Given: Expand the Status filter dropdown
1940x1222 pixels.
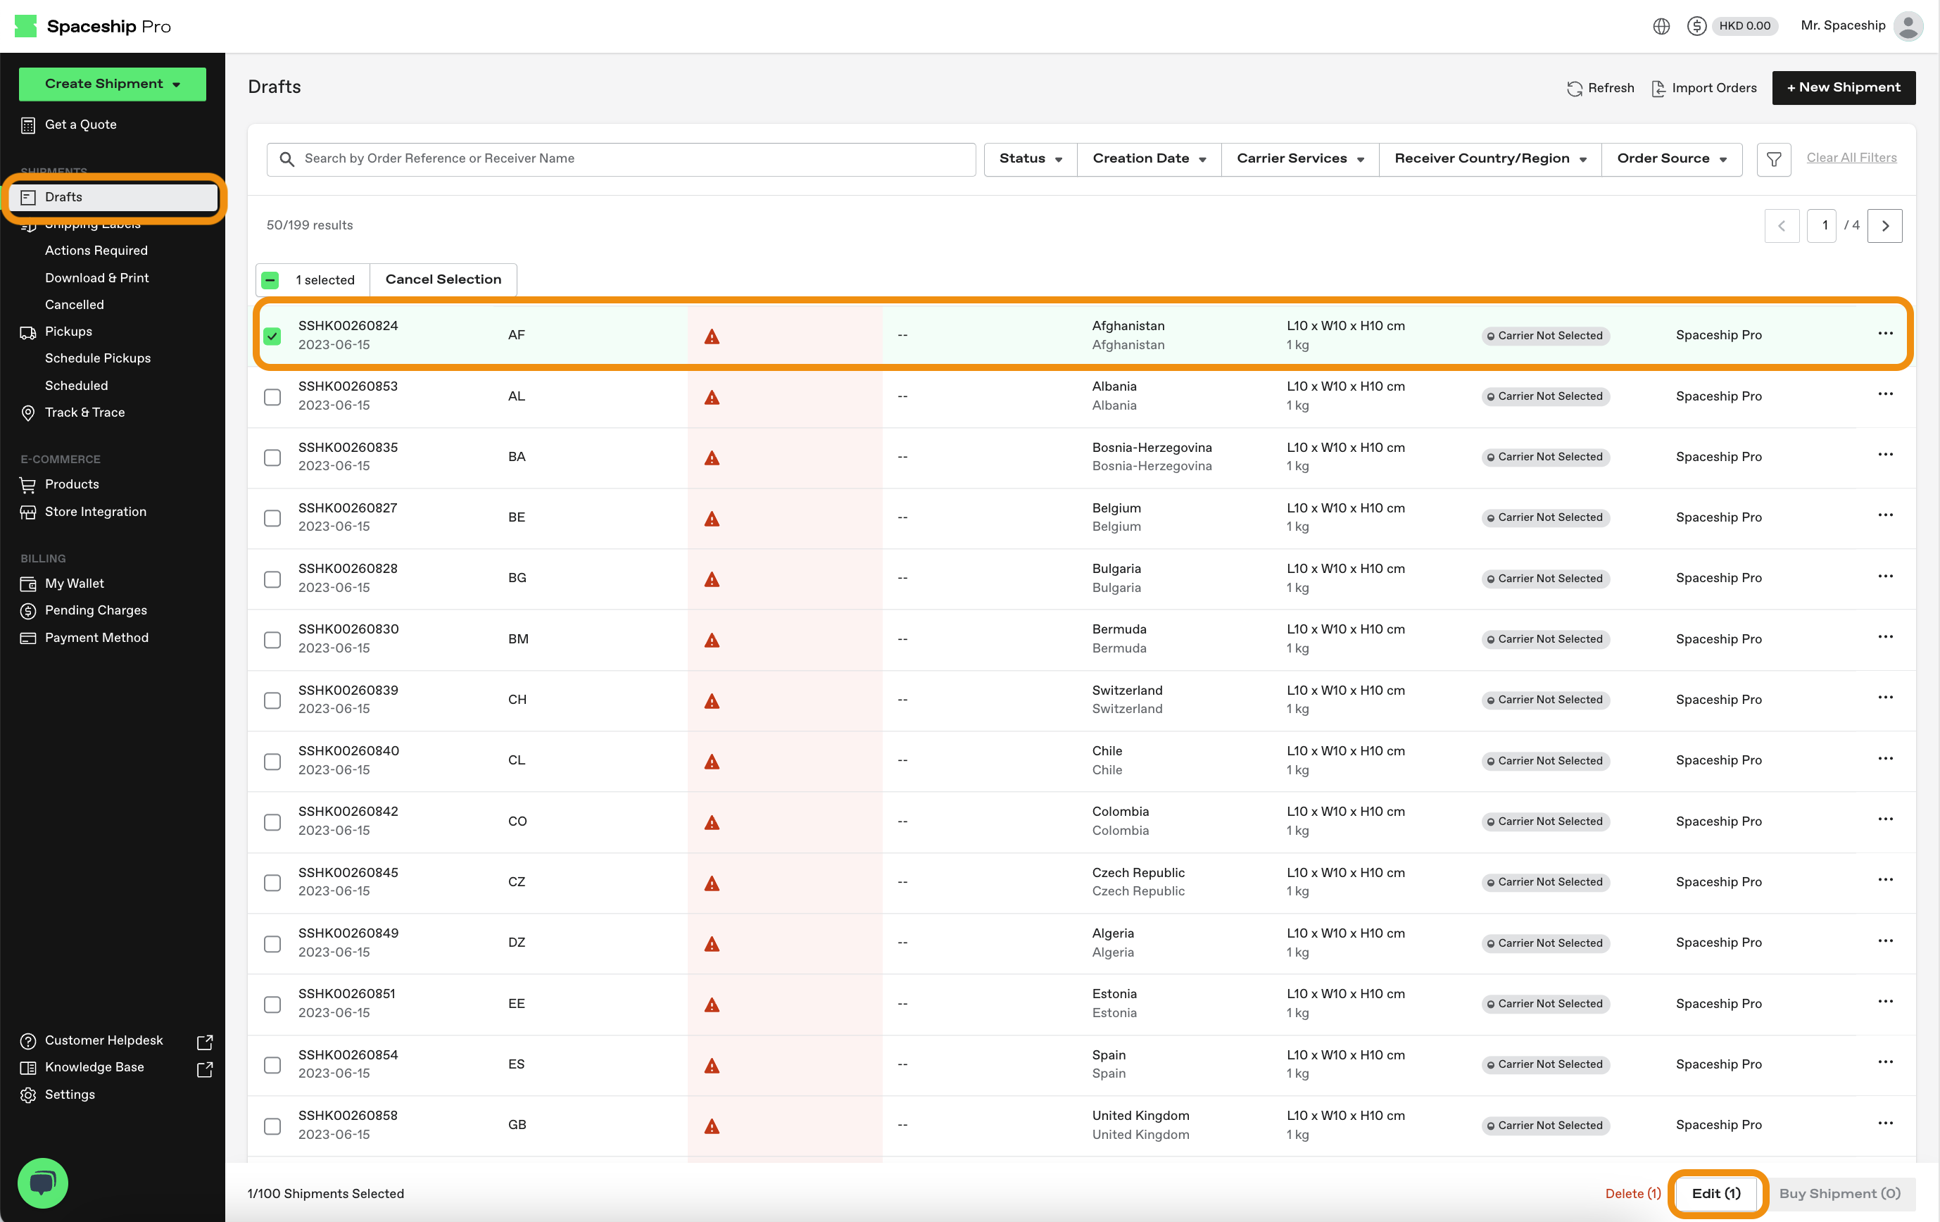Looking at the screenshot, I should click(1030, 158).
